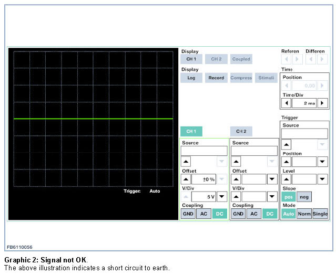This screenshot has width=336, height=275.
Task: Select negative trigger slope
Action: (x=304, y=196)
